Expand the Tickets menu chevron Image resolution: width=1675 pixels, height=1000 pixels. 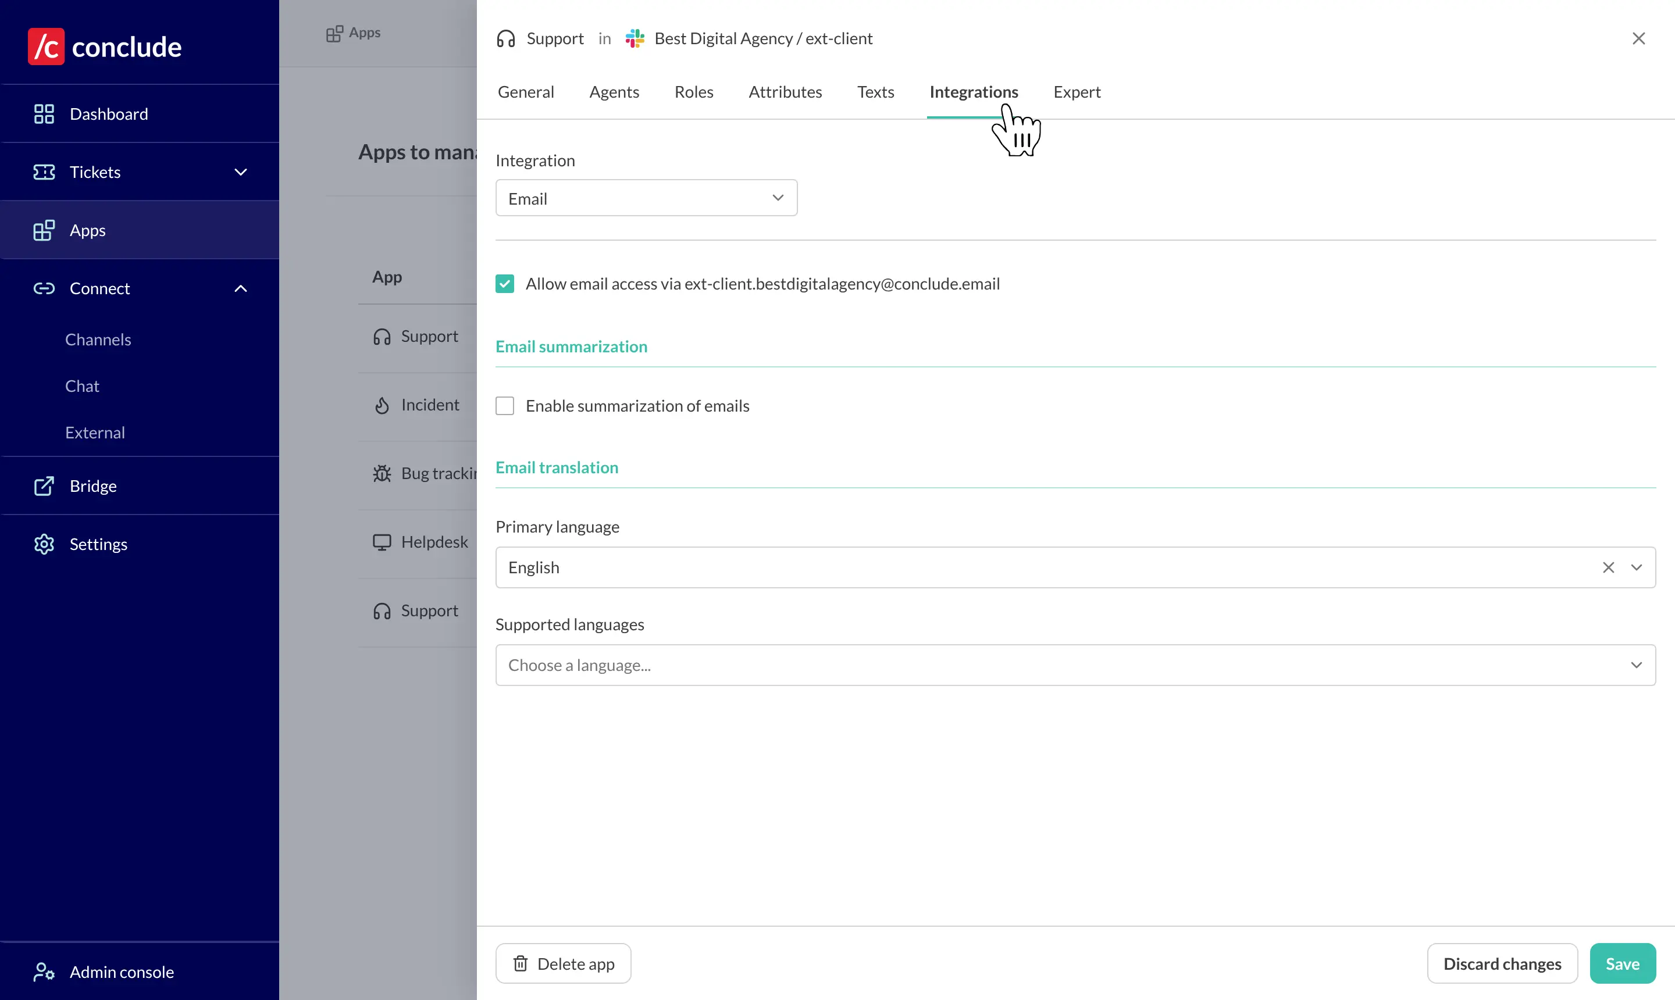point(241,172)
